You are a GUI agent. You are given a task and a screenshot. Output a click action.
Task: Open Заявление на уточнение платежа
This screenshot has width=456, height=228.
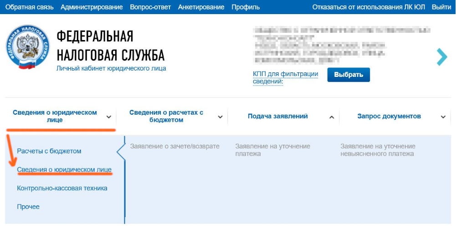(273, 150)
